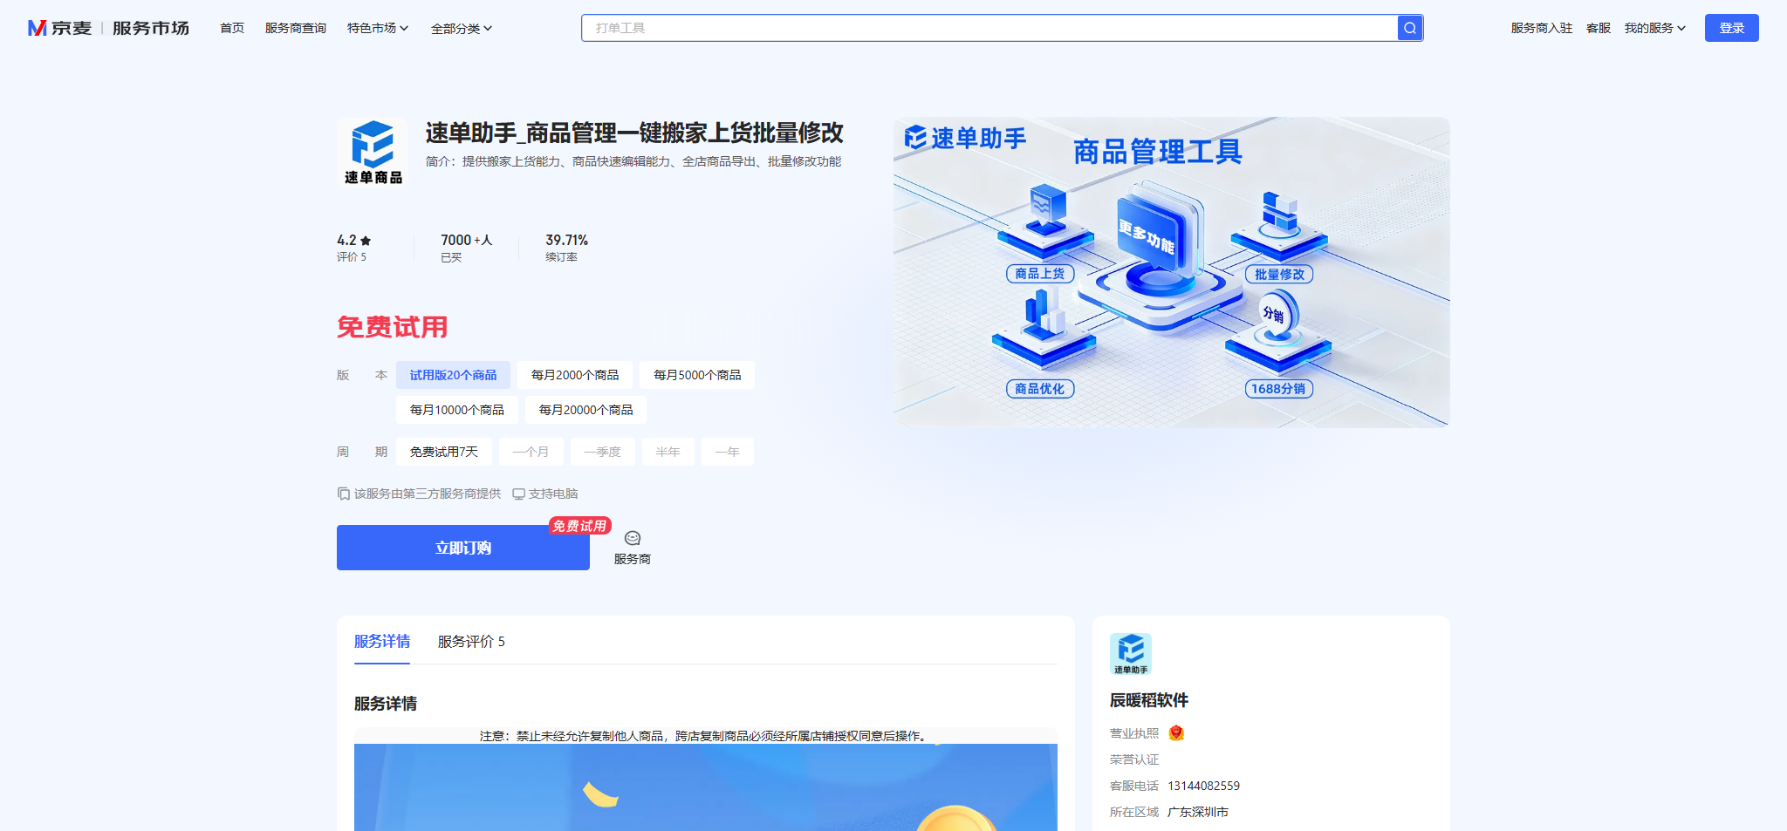The height and width of the screenshot is (831, 1787).
Task: Choose period 一个月
Action: (x=531, y=452)
